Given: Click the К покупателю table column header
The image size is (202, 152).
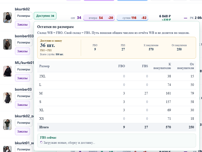Looking at the screenshot, I should pyautogui.click(x=162, y=66).
